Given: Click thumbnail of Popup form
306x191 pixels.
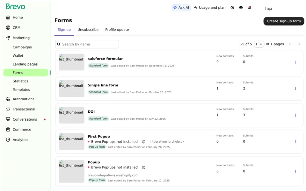Looking at the screenshot, I should [x=72, y=171].
